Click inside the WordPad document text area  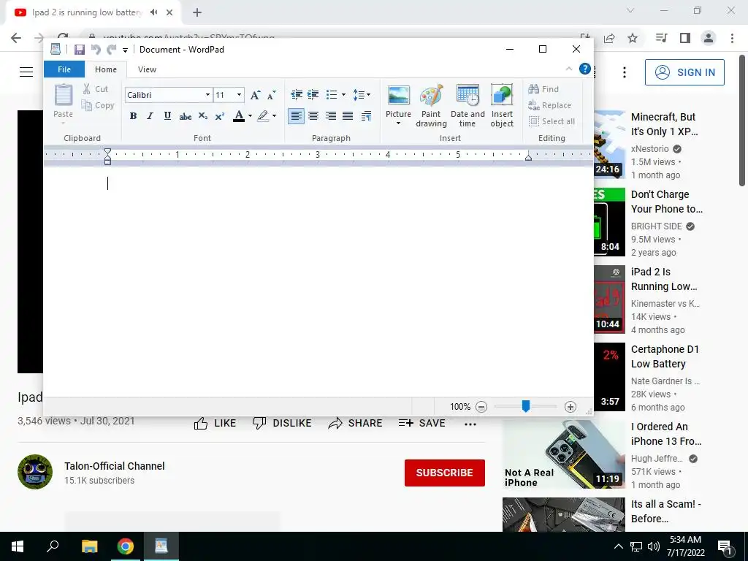(x=318, y=281)
